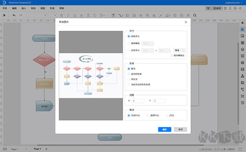Open the fill bucket theme panel icon
The image size is (246, 152).
point(242,29)
